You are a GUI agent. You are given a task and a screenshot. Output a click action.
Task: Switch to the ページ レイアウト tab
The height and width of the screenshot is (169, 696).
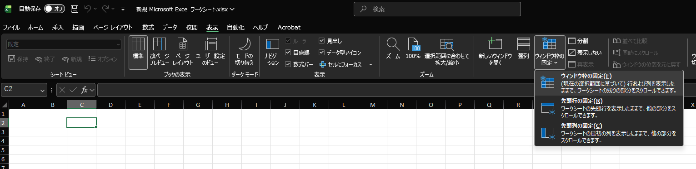113,27
